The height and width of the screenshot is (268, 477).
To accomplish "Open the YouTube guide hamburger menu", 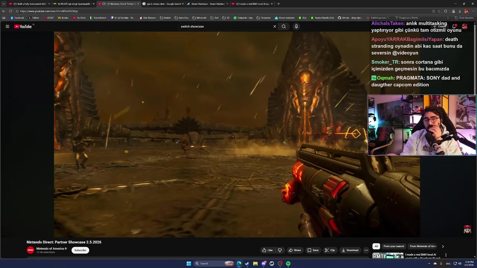I will 7,26.
